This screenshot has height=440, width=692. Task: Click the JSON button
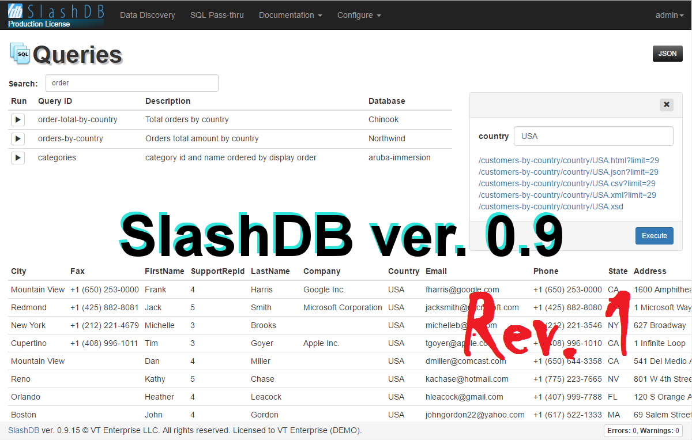[x=668, y=54]
